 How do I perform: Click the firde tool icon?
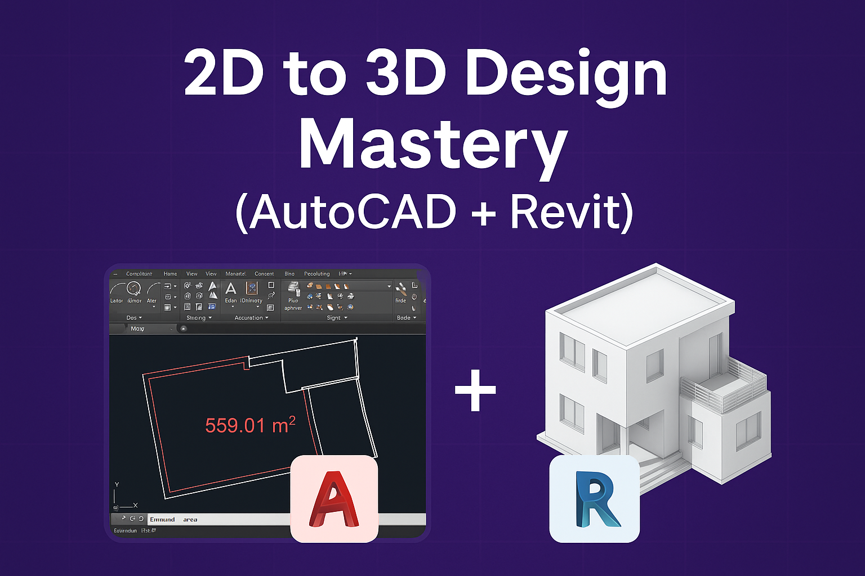point(401,290)
